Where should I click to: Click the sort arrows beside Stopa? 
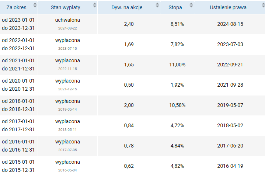[191, 5]
